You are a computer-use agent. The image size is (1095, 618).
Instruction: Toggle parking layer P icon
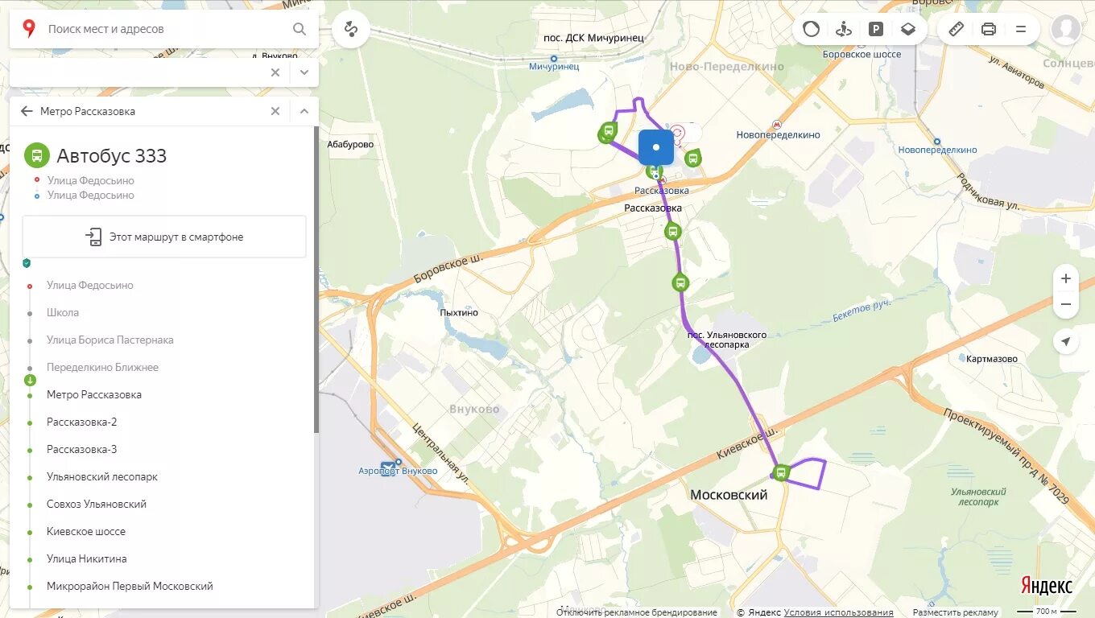[x=876, y=29]
